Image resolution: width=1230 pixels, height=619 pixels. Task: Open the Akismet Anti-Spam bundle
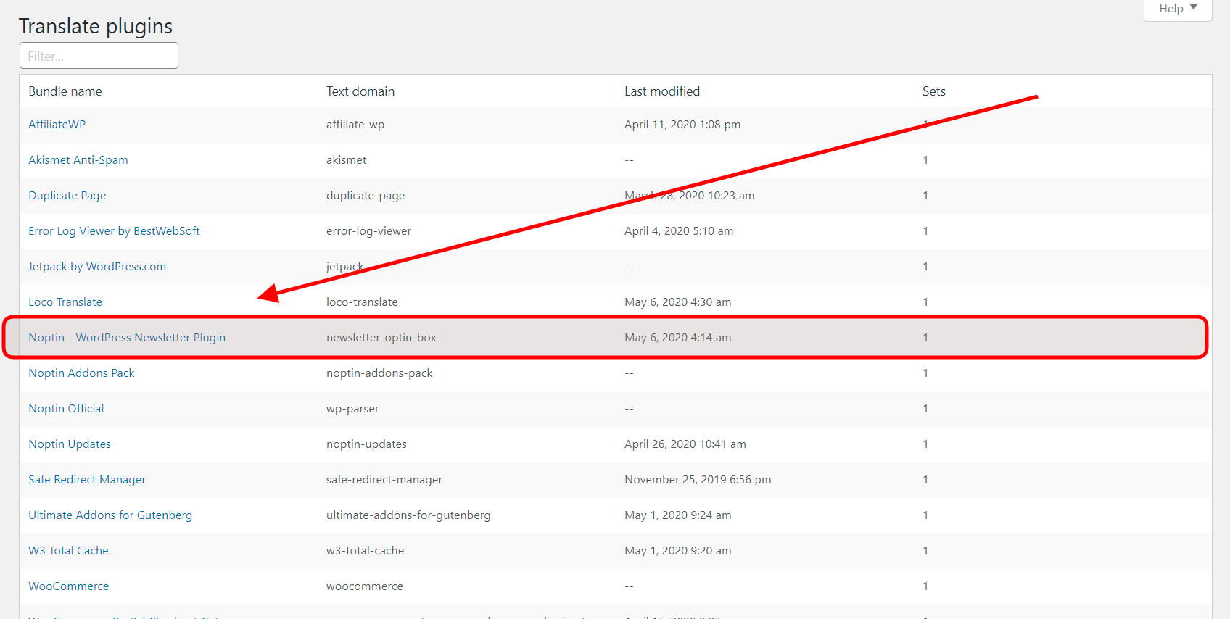pos(78,160)
